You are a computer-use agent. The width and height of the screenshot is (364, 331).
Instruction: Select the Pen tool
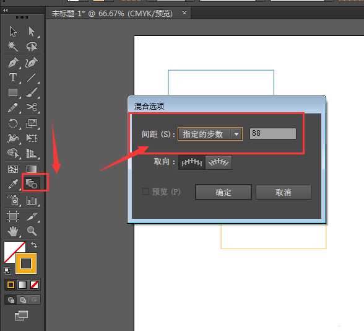(13, 63)
